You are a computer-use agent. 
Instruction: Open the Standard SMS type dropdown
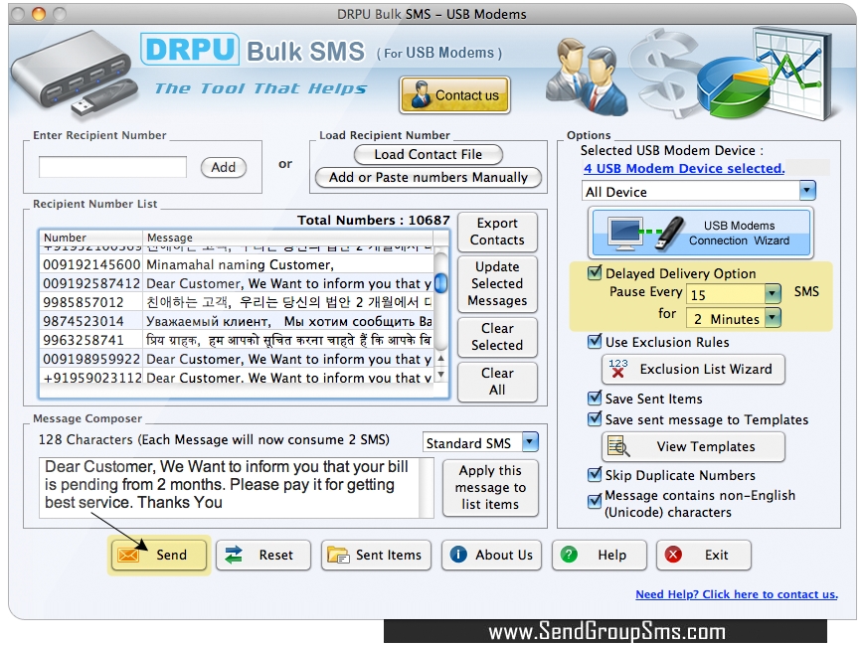tap(530, 441)
